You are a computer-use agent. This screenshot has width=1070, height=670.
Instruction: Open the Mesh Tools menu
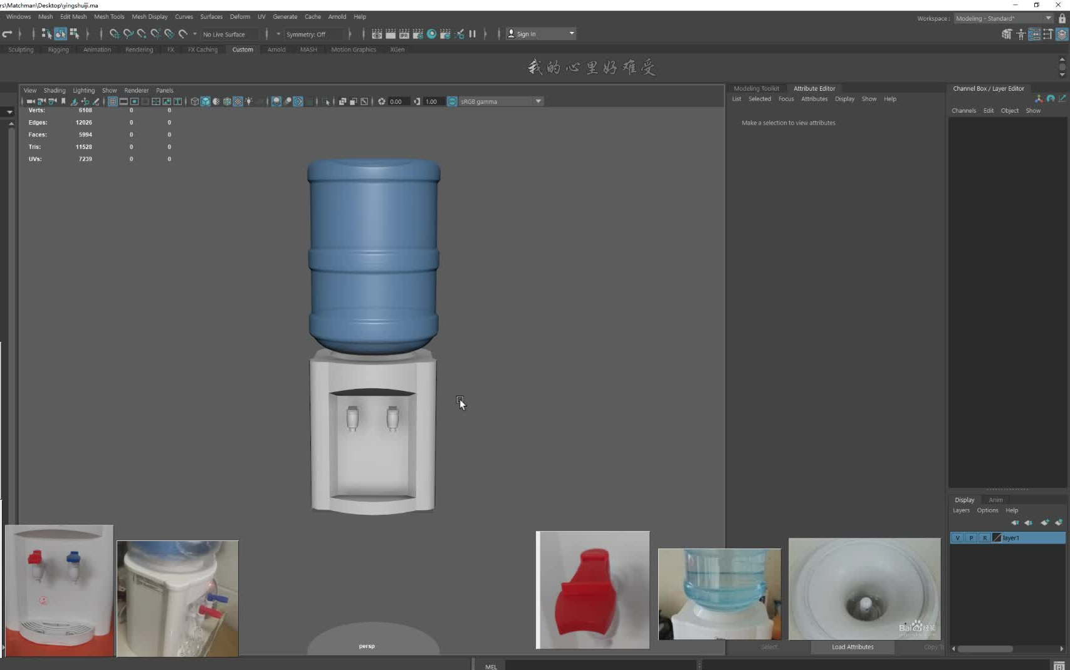click(x=109, y=17)
